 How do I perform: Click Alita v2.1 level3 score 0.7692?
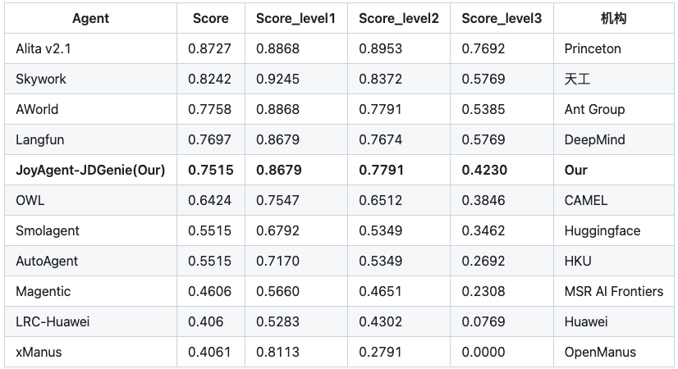pos(483,48)
